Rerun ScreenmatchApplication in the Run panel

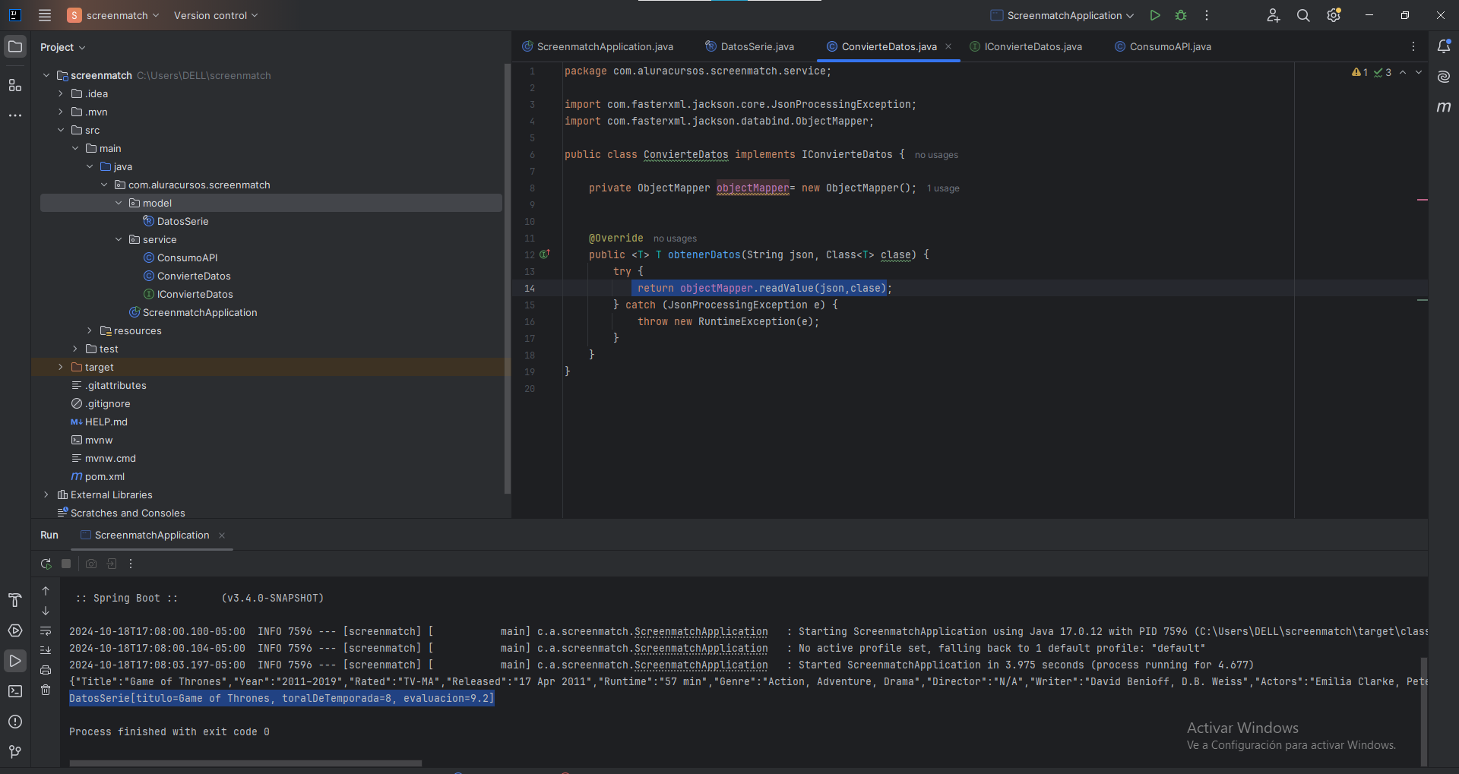tap(46, 564)
